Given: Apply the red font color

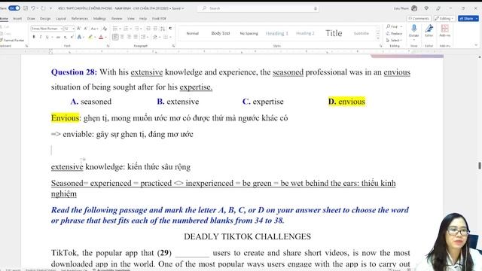Looking at the screenshot, I should click(x=101, y=37).
